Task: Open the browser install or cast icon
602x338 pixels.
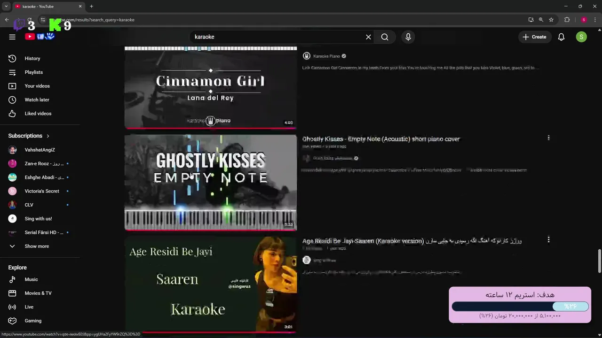Action: tap(531, 20)
